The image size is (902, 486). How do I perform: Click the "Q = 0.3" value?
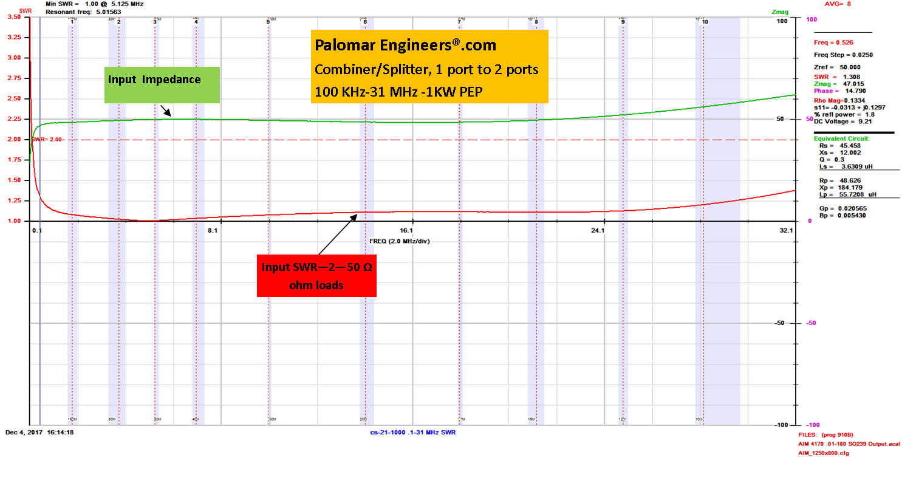click(832, 160)
